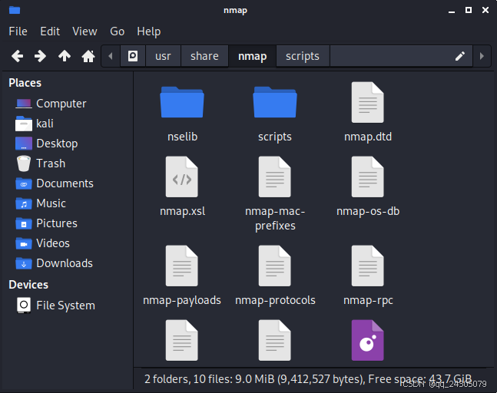Click the File System disk icon
497x393 pixels.
pyautogui.click(x=24, y=305)
